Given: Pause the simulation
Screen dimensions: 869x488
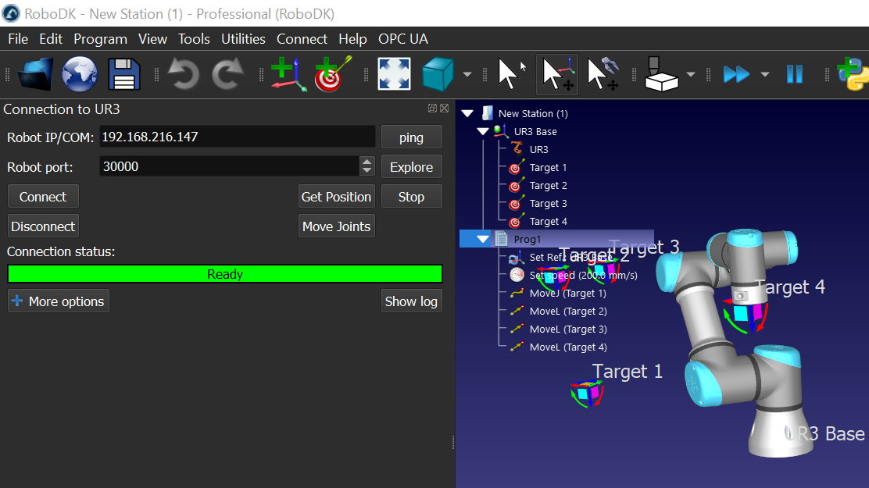Looking at the screenshot, I should pos(795,74).
